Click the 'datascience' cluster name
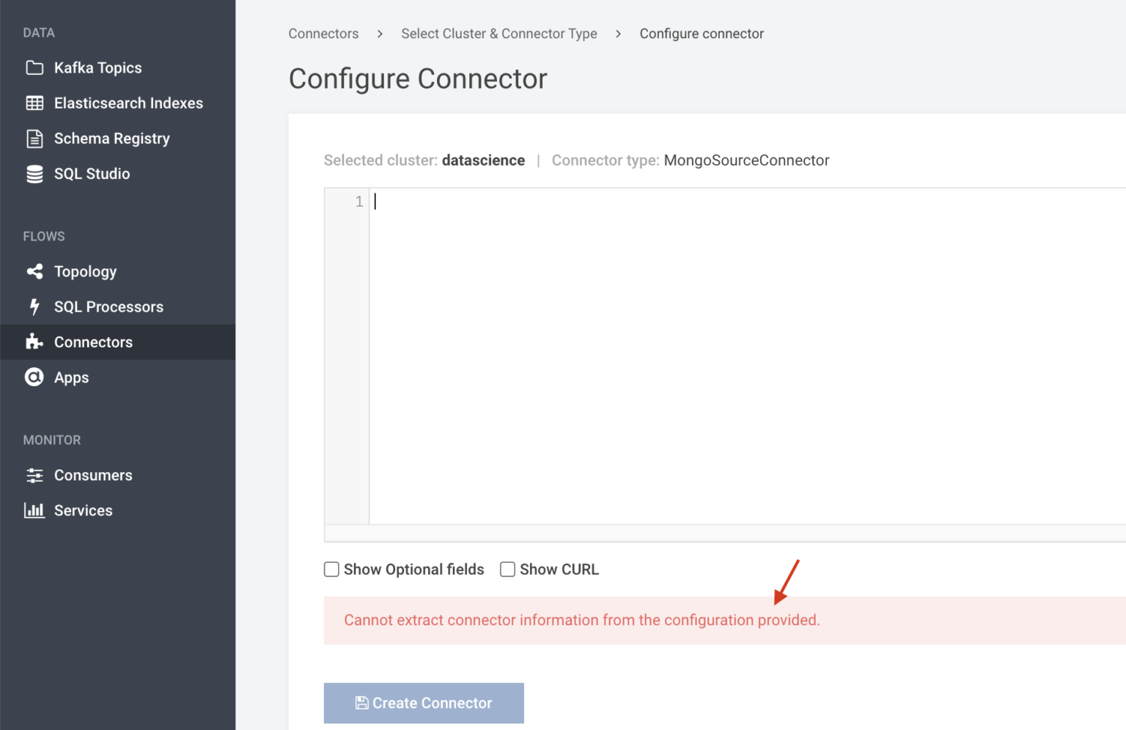 pyautogui.click(x=483, y=161)
